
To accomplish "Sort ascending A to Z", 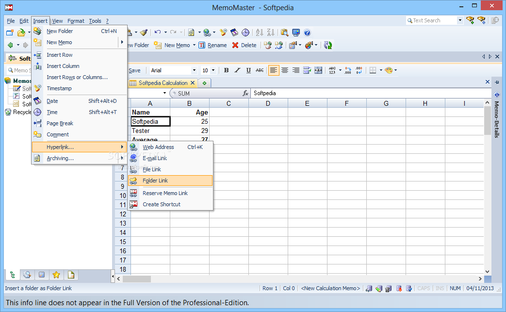I will click(x=260, y=32).
